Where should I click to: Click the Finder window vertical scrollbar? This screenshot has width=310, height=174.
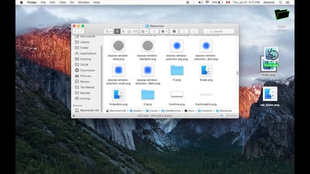click(237, 73)
